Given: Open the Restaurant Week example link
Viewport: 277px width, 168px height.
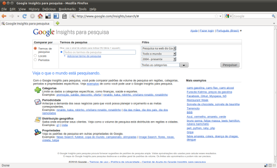Looking at the screenshot, I should click(198, 100).
